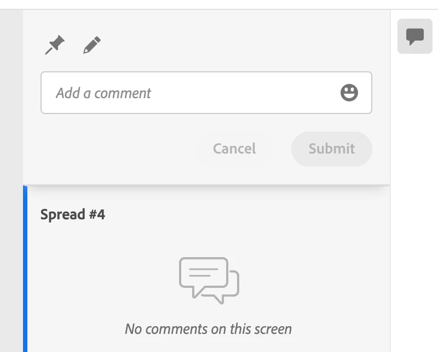Select the pin comment tool
This screenshot has height=352, width=438.
(55, 45)
